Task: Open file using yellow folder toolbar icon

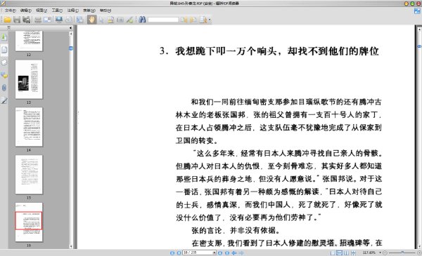Action: (7, 20)
